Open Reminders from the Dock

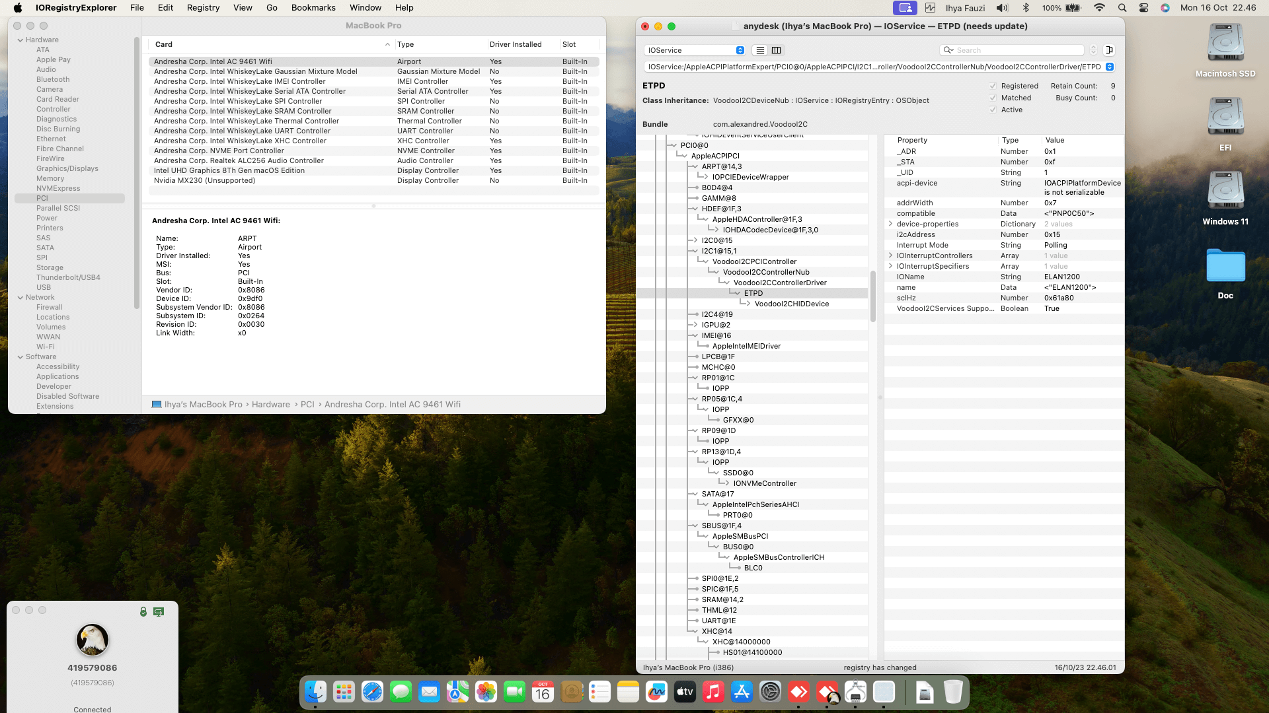(599, 692)
